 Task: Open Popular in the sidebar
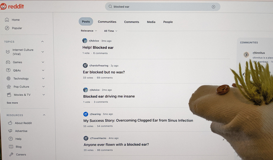click(x=17, y=28)
